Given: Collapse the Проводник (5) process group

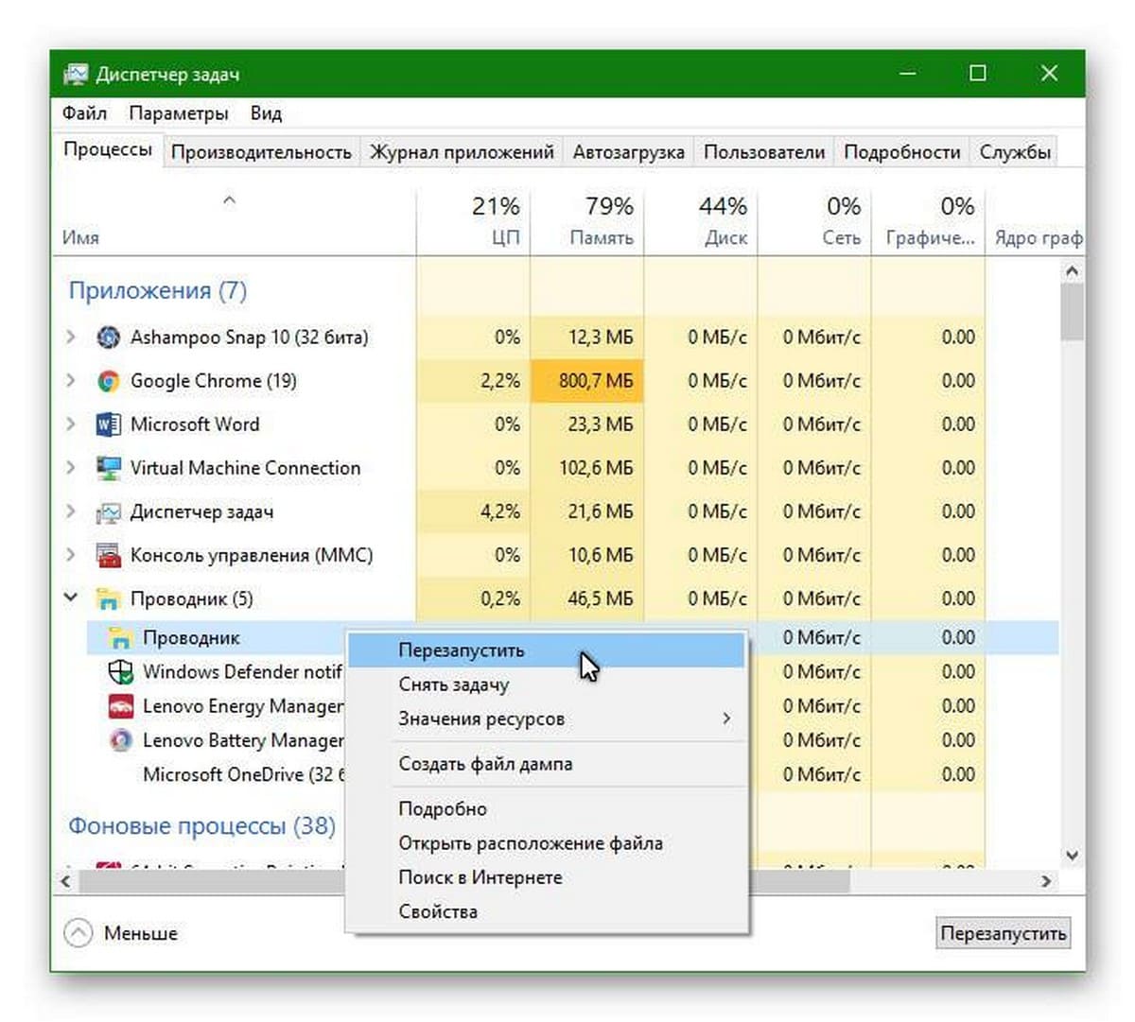Looking at the screenshot, I should (x=71, y=598).
